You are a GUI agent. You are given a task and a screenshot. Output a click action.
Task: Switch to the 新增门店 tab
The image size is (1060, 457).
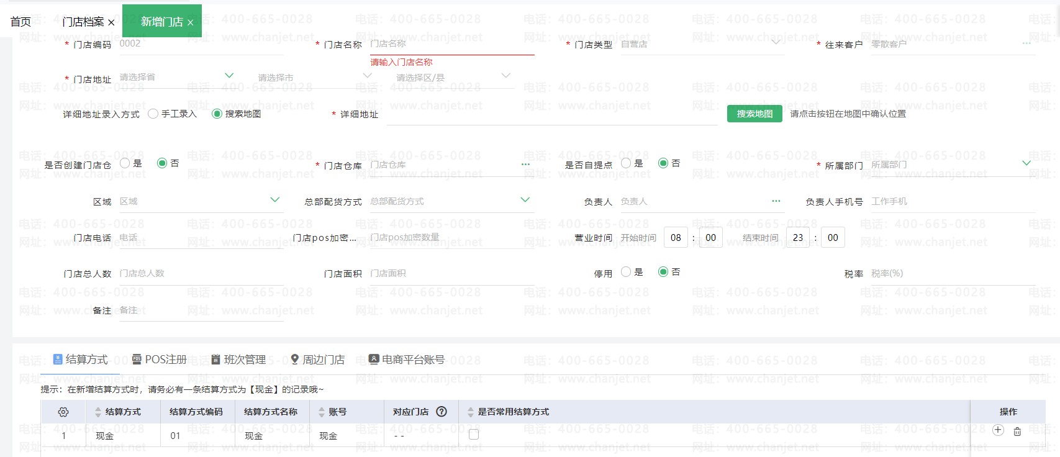click(x=161, y=22)
